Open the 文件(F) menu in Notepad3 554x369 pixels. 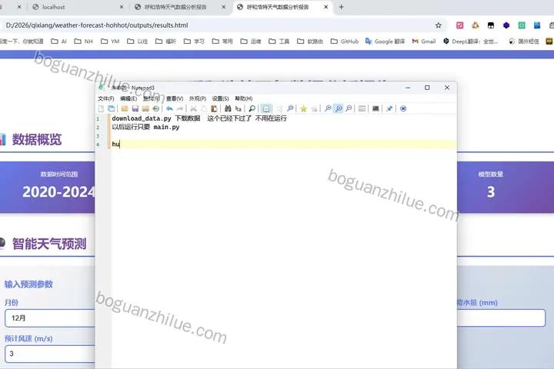106,98
